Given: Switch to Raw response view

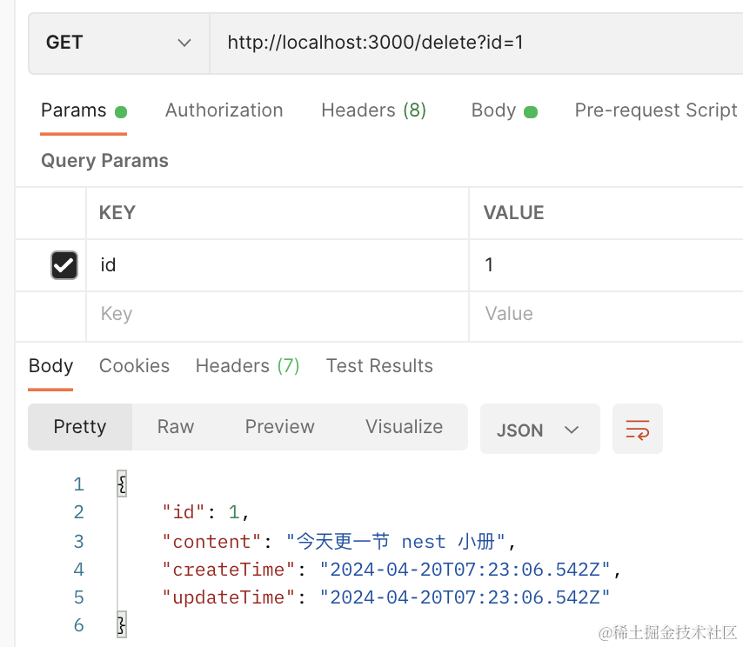Looking at the screenshot, I should (175, 427).
